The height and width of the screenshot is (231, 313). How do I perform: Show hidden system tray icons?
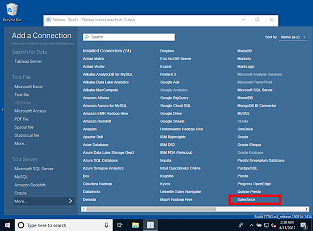tap(252, 226)
